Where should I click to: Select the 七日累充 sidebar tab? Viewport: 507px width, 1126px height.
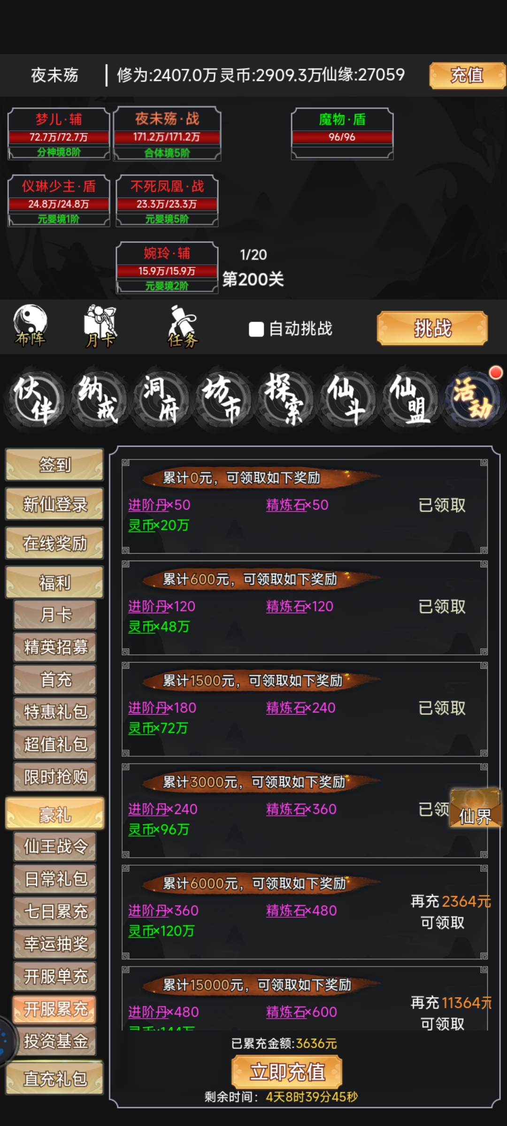tap(55, 911)
